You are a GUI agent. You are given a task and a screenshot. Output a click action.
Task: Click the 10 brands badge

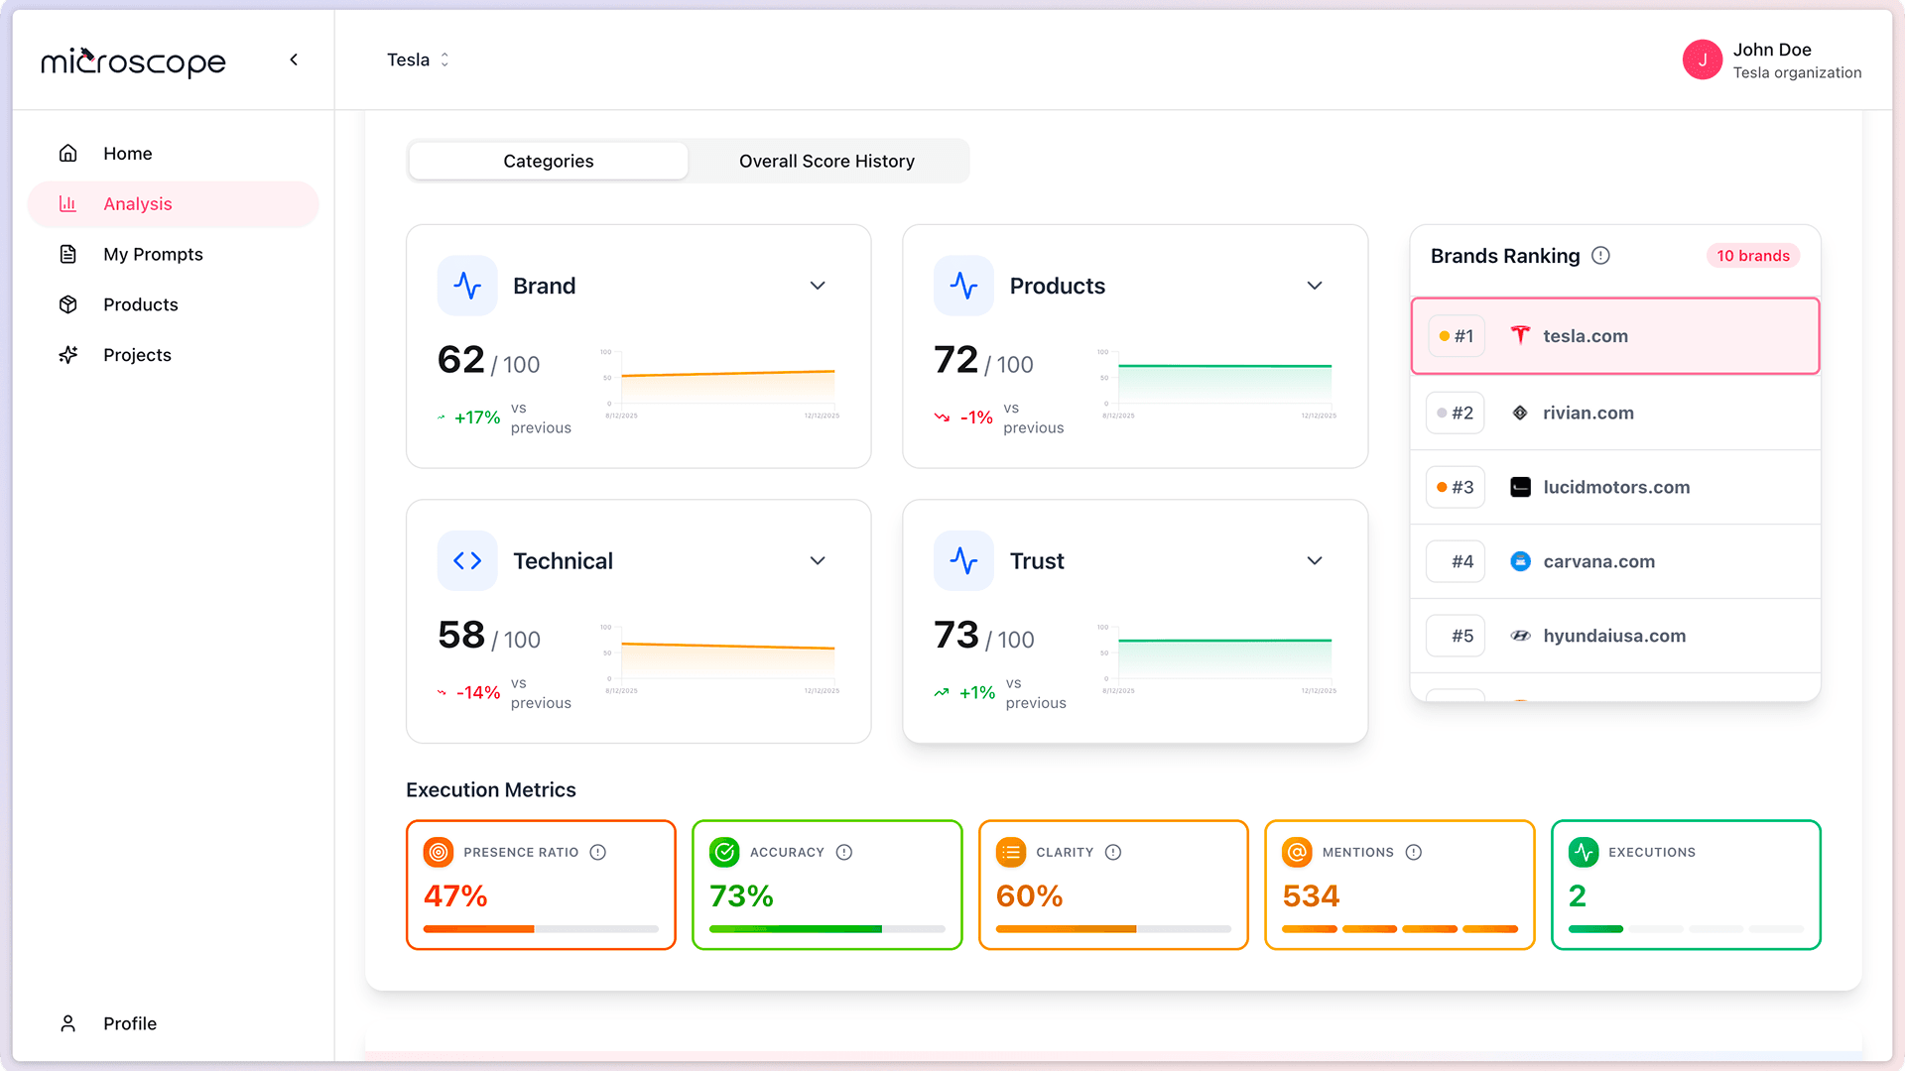click(1752, 255)
